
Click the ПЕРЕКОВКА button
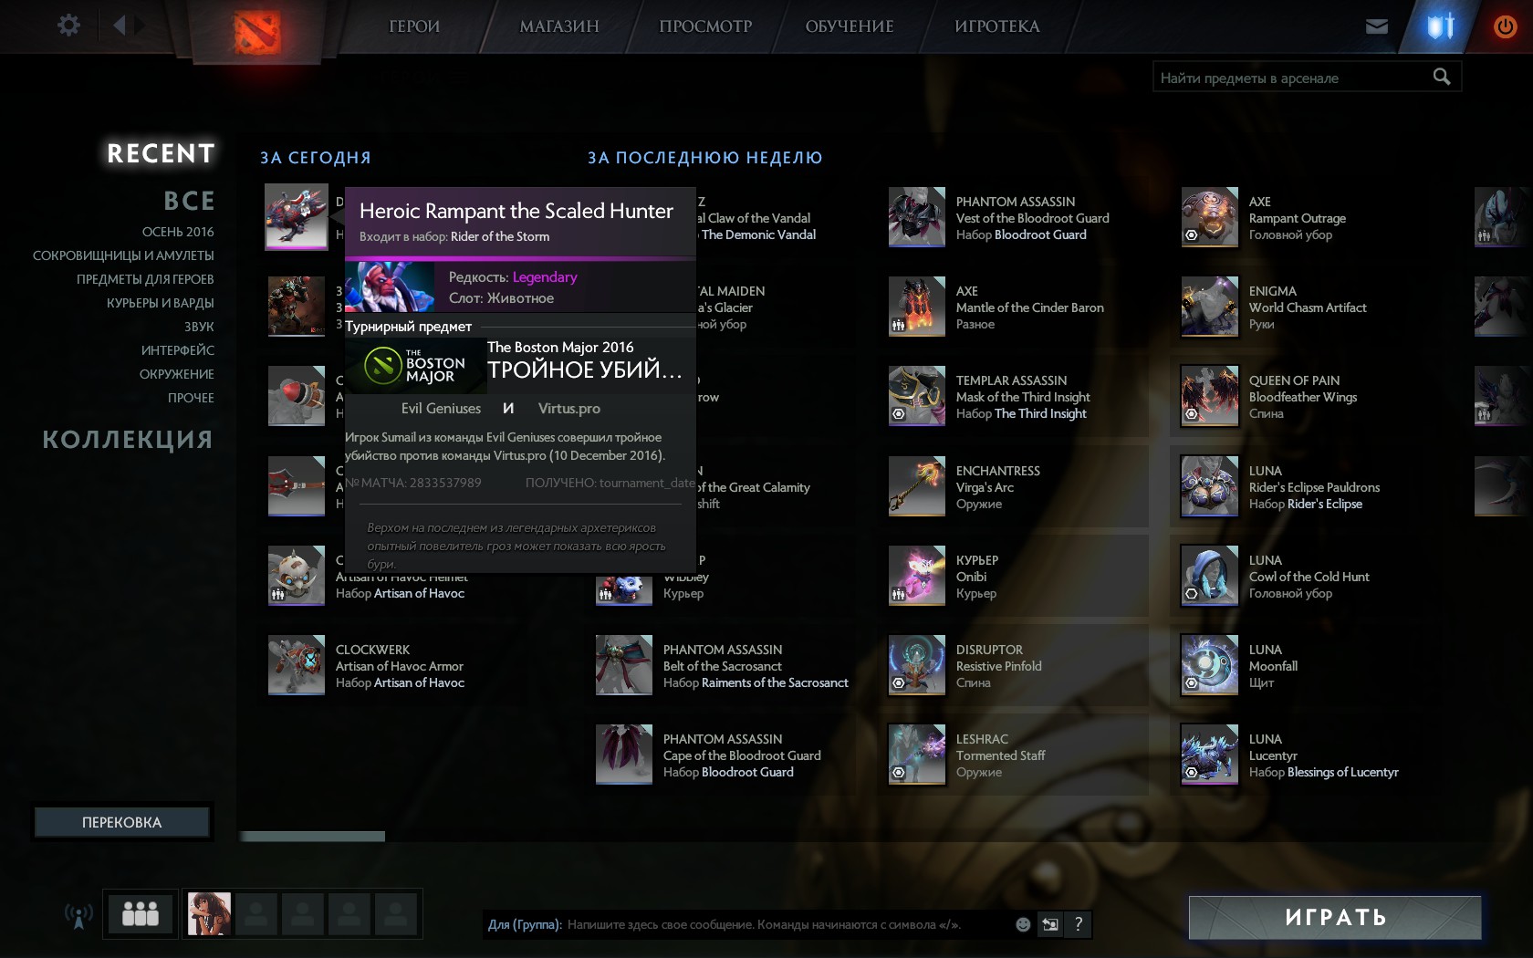point(122,822)
